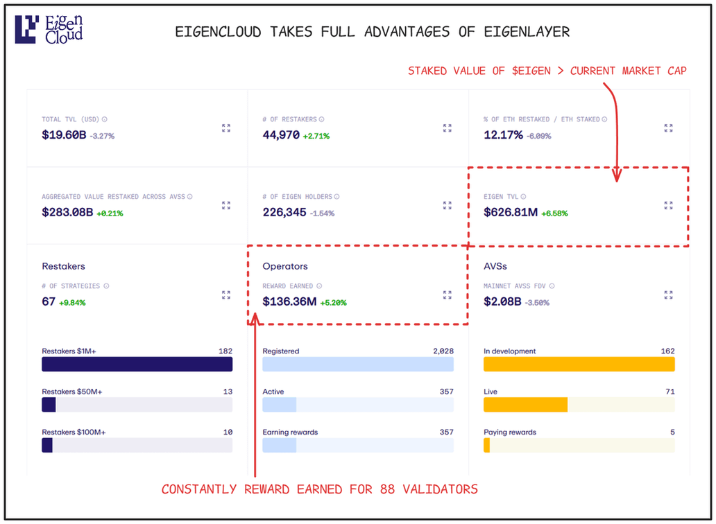716x524 pixels.
Task: Click the 71 live AVSs count
Action: tap(670, 392)
